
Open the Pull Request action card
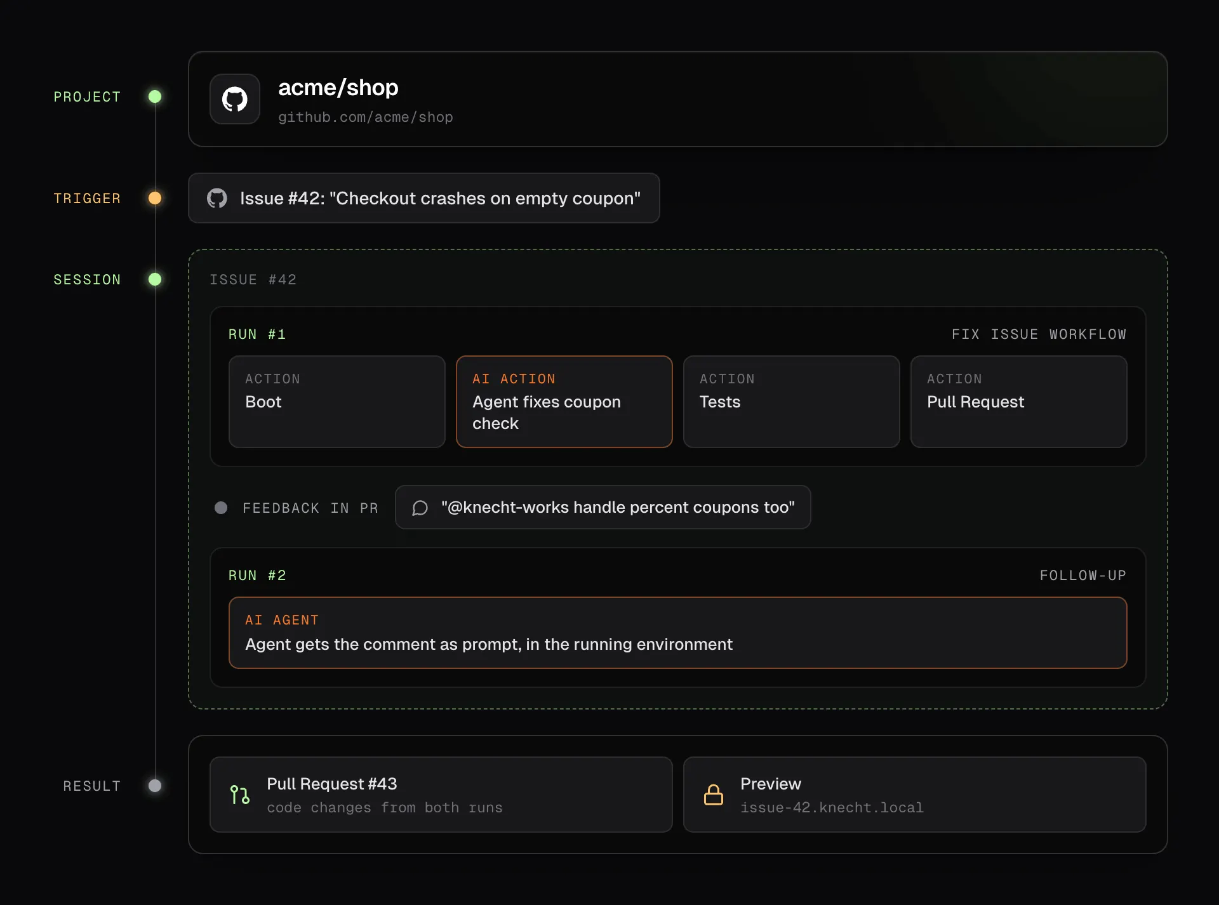pyautogui.click(x=1019, y=402)
